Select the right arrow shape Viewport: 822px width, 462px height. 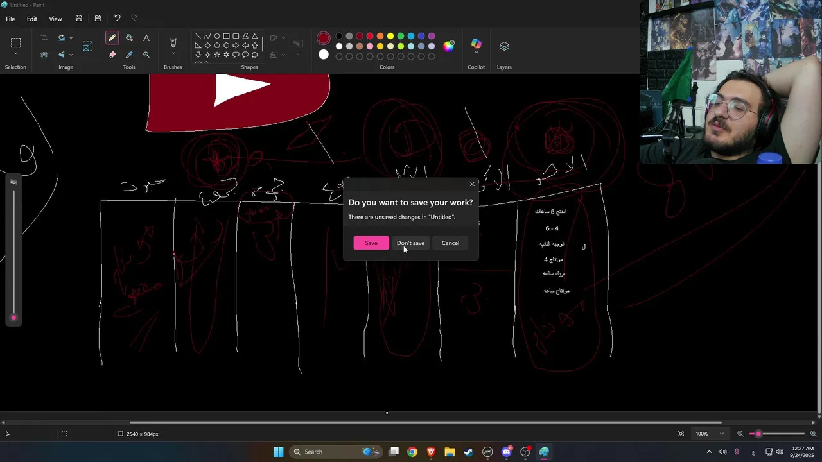click(236, 46)
